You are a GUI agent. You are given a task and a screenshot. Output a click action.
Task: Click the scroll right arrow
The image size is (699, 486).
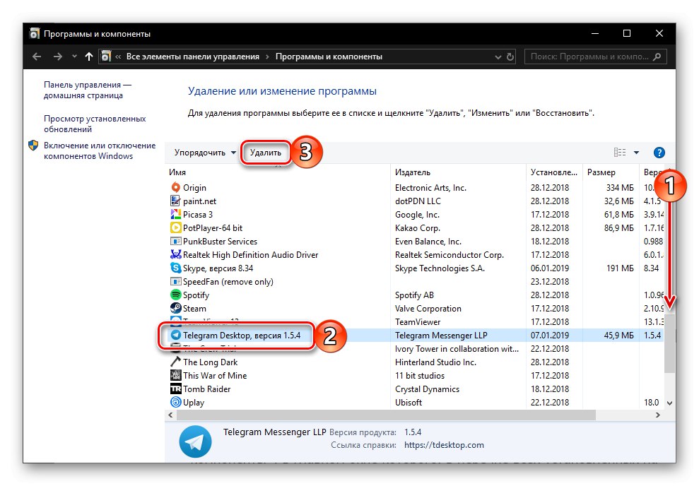pos(657,415)
